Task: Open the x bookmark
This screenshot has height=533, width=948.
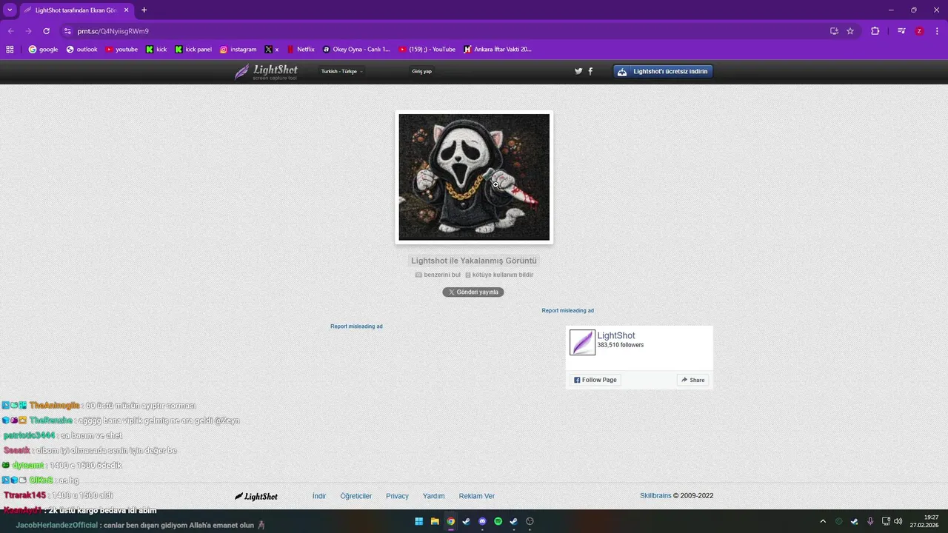Action: click(x=272, y=50)
